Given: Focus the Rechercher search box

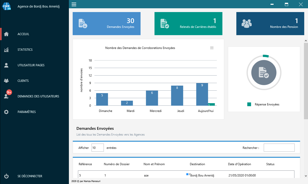Looking at the screenshot, I should [x=279, y=148].
